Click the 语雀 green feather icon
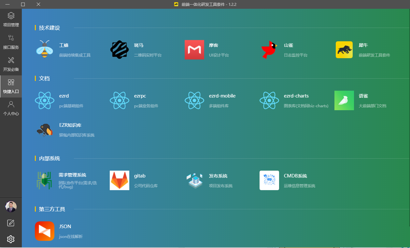Image resolution: width=410 pixels, height=248 pixels. tap(344, 100)
